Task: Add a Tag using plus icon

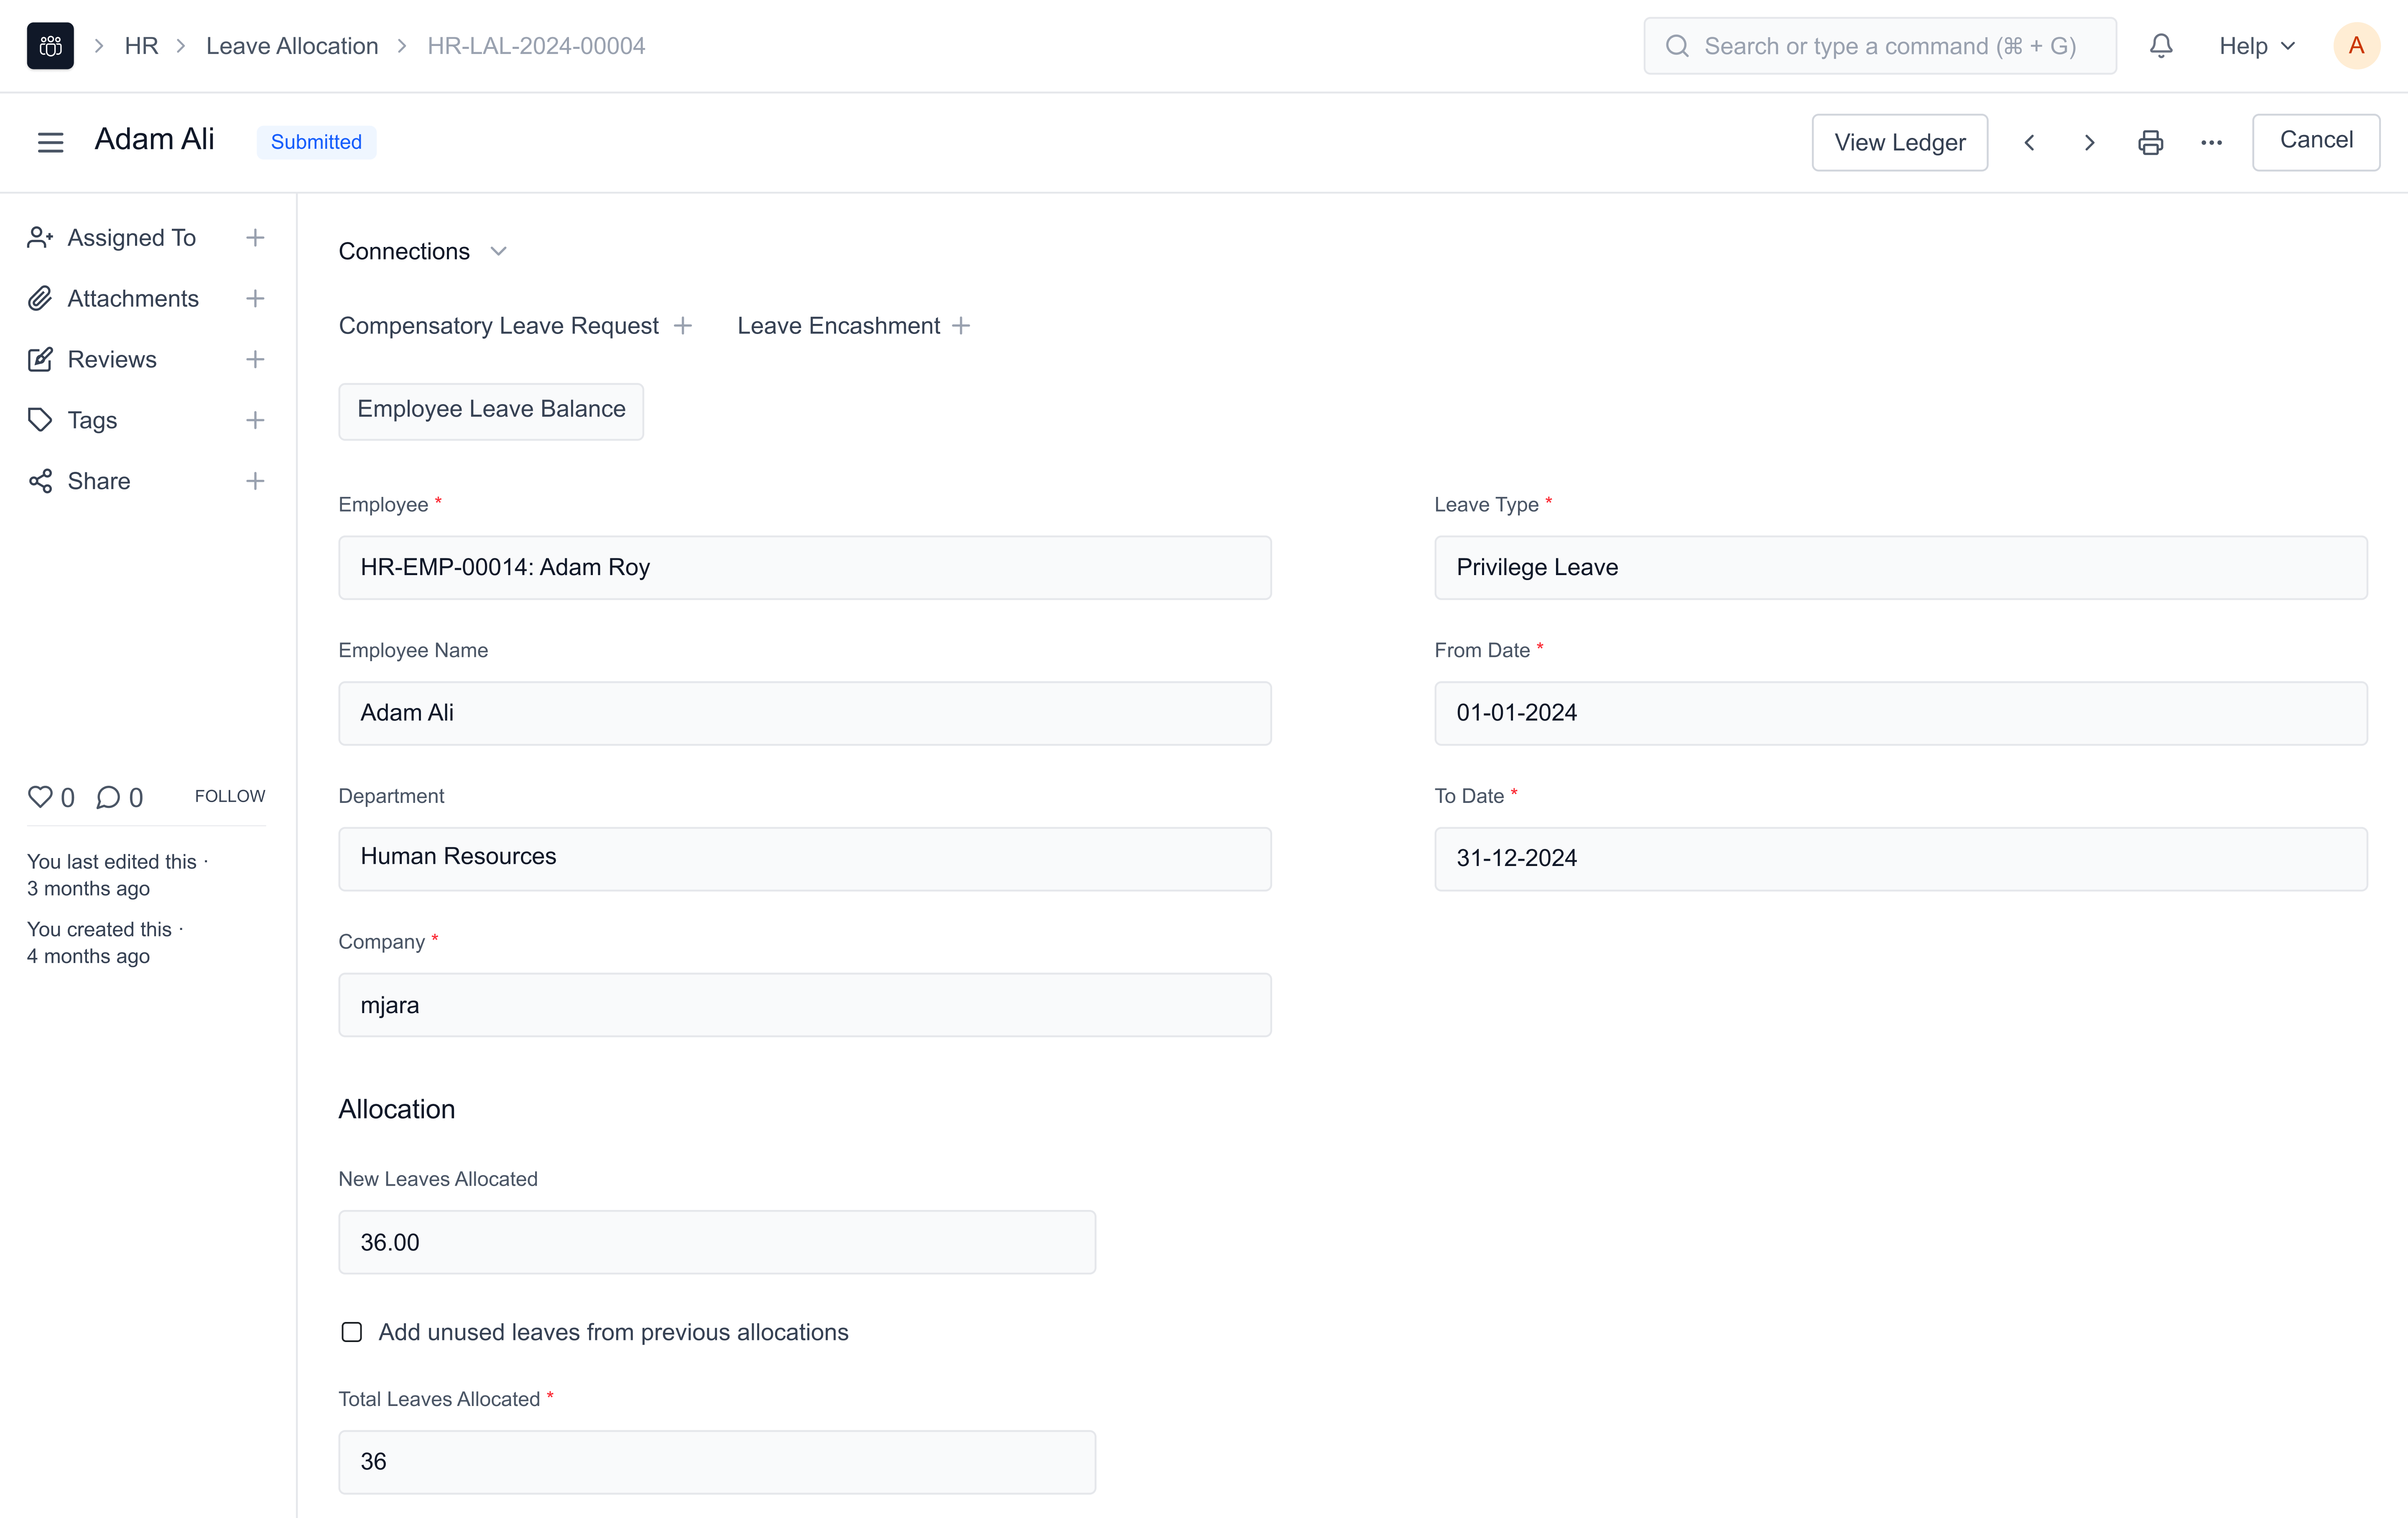Action: [x=255, y=420]
